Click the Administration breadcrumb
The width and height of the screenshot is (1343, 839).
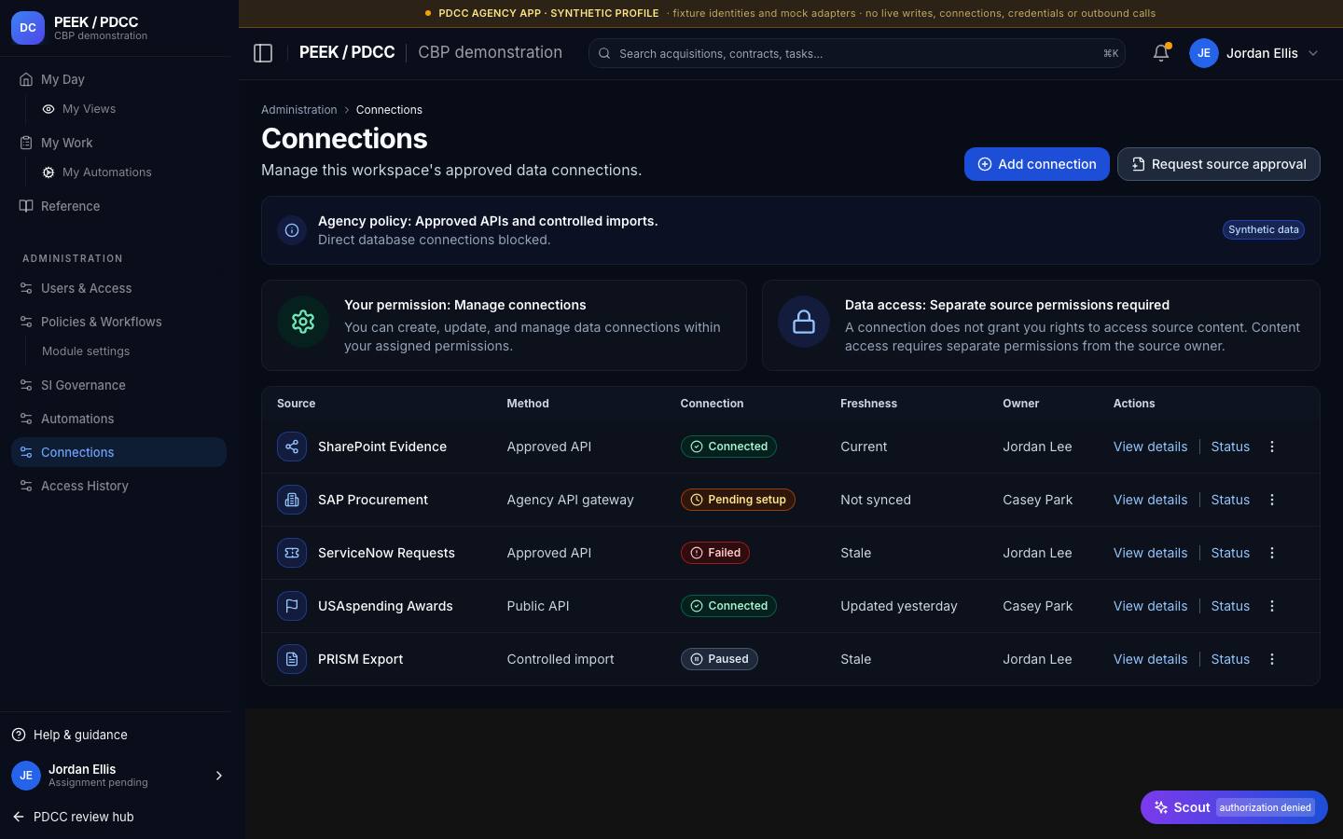click(298, 110)
